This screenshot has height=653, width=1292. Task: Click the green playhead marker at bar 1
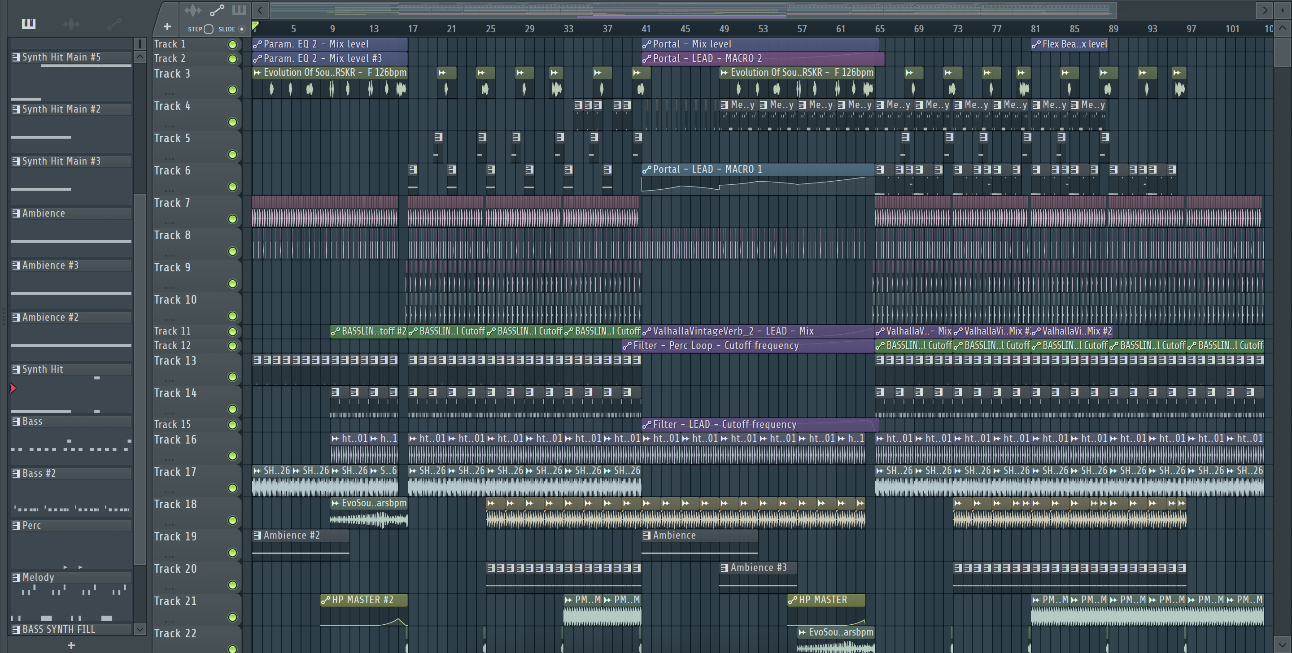(255, 26)
